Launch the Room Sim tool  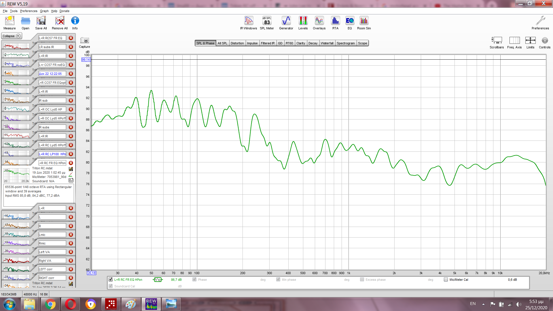tap(364, 23)
